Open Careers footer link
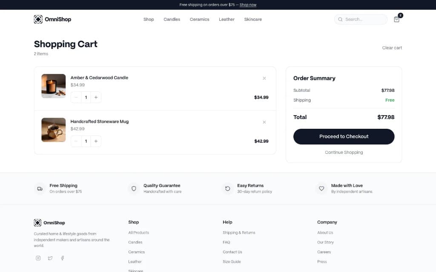The width and height of the screenshot is (436, 272). pos(324,252)
